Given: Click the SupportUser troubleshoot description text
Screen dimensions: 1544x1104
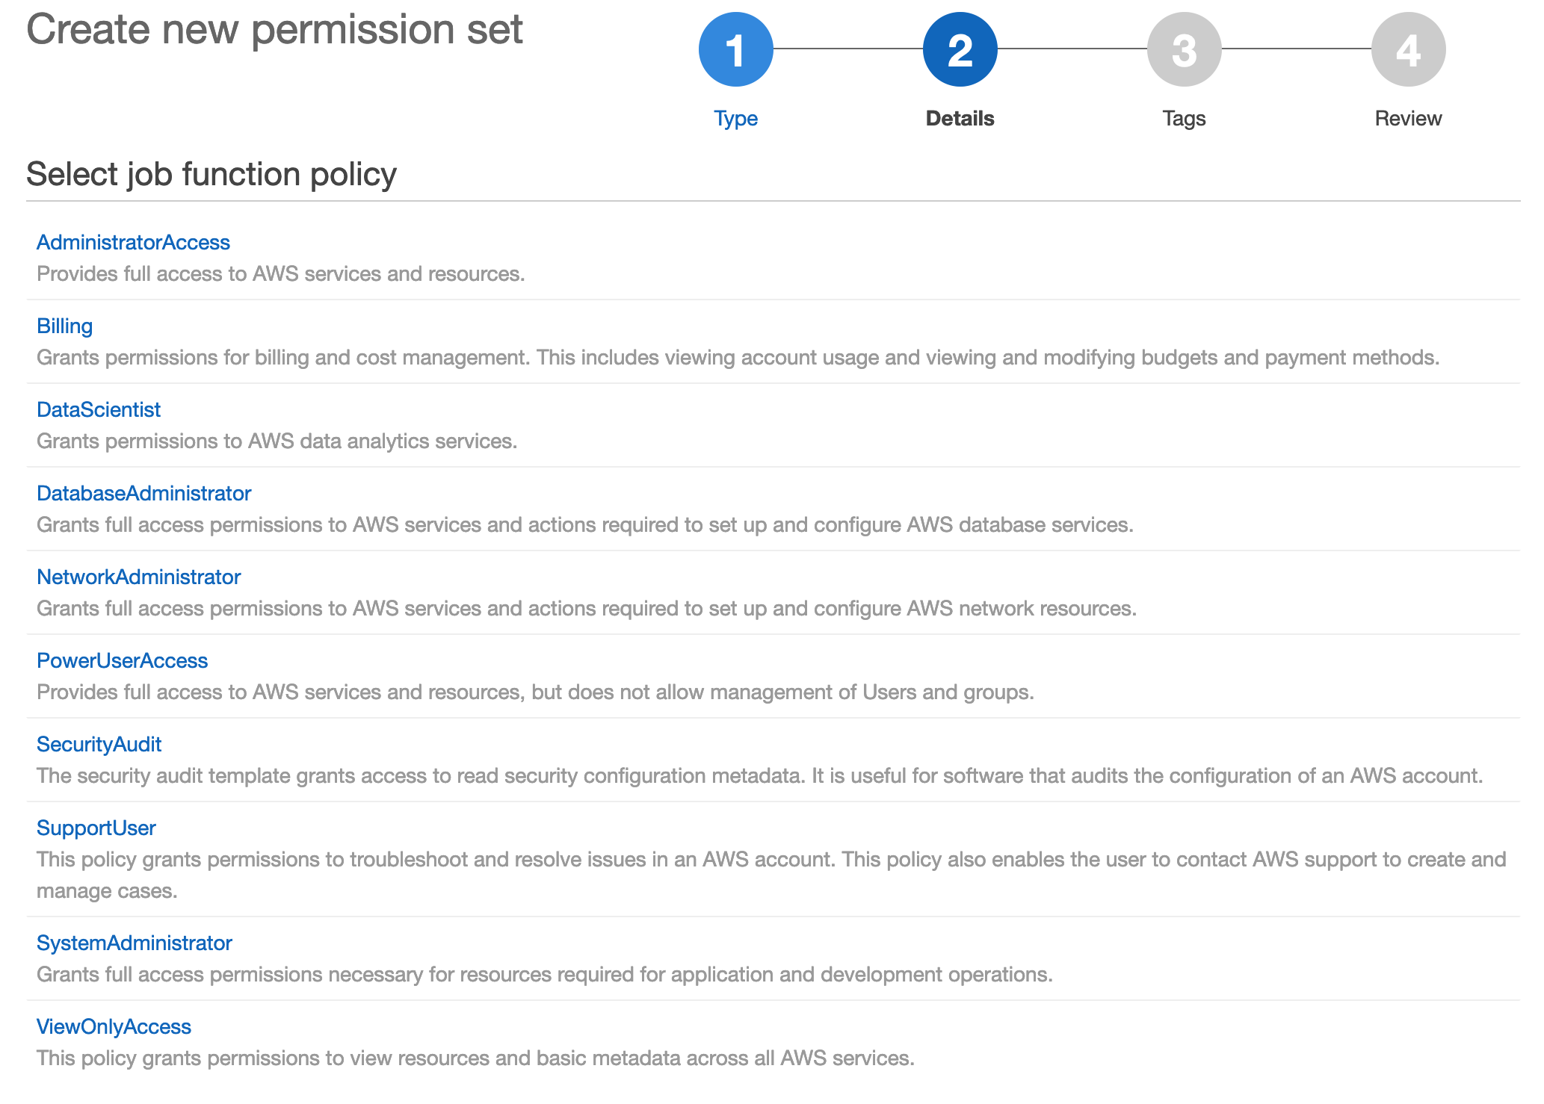Looking at the screenshot, I should tap(771, 875).
